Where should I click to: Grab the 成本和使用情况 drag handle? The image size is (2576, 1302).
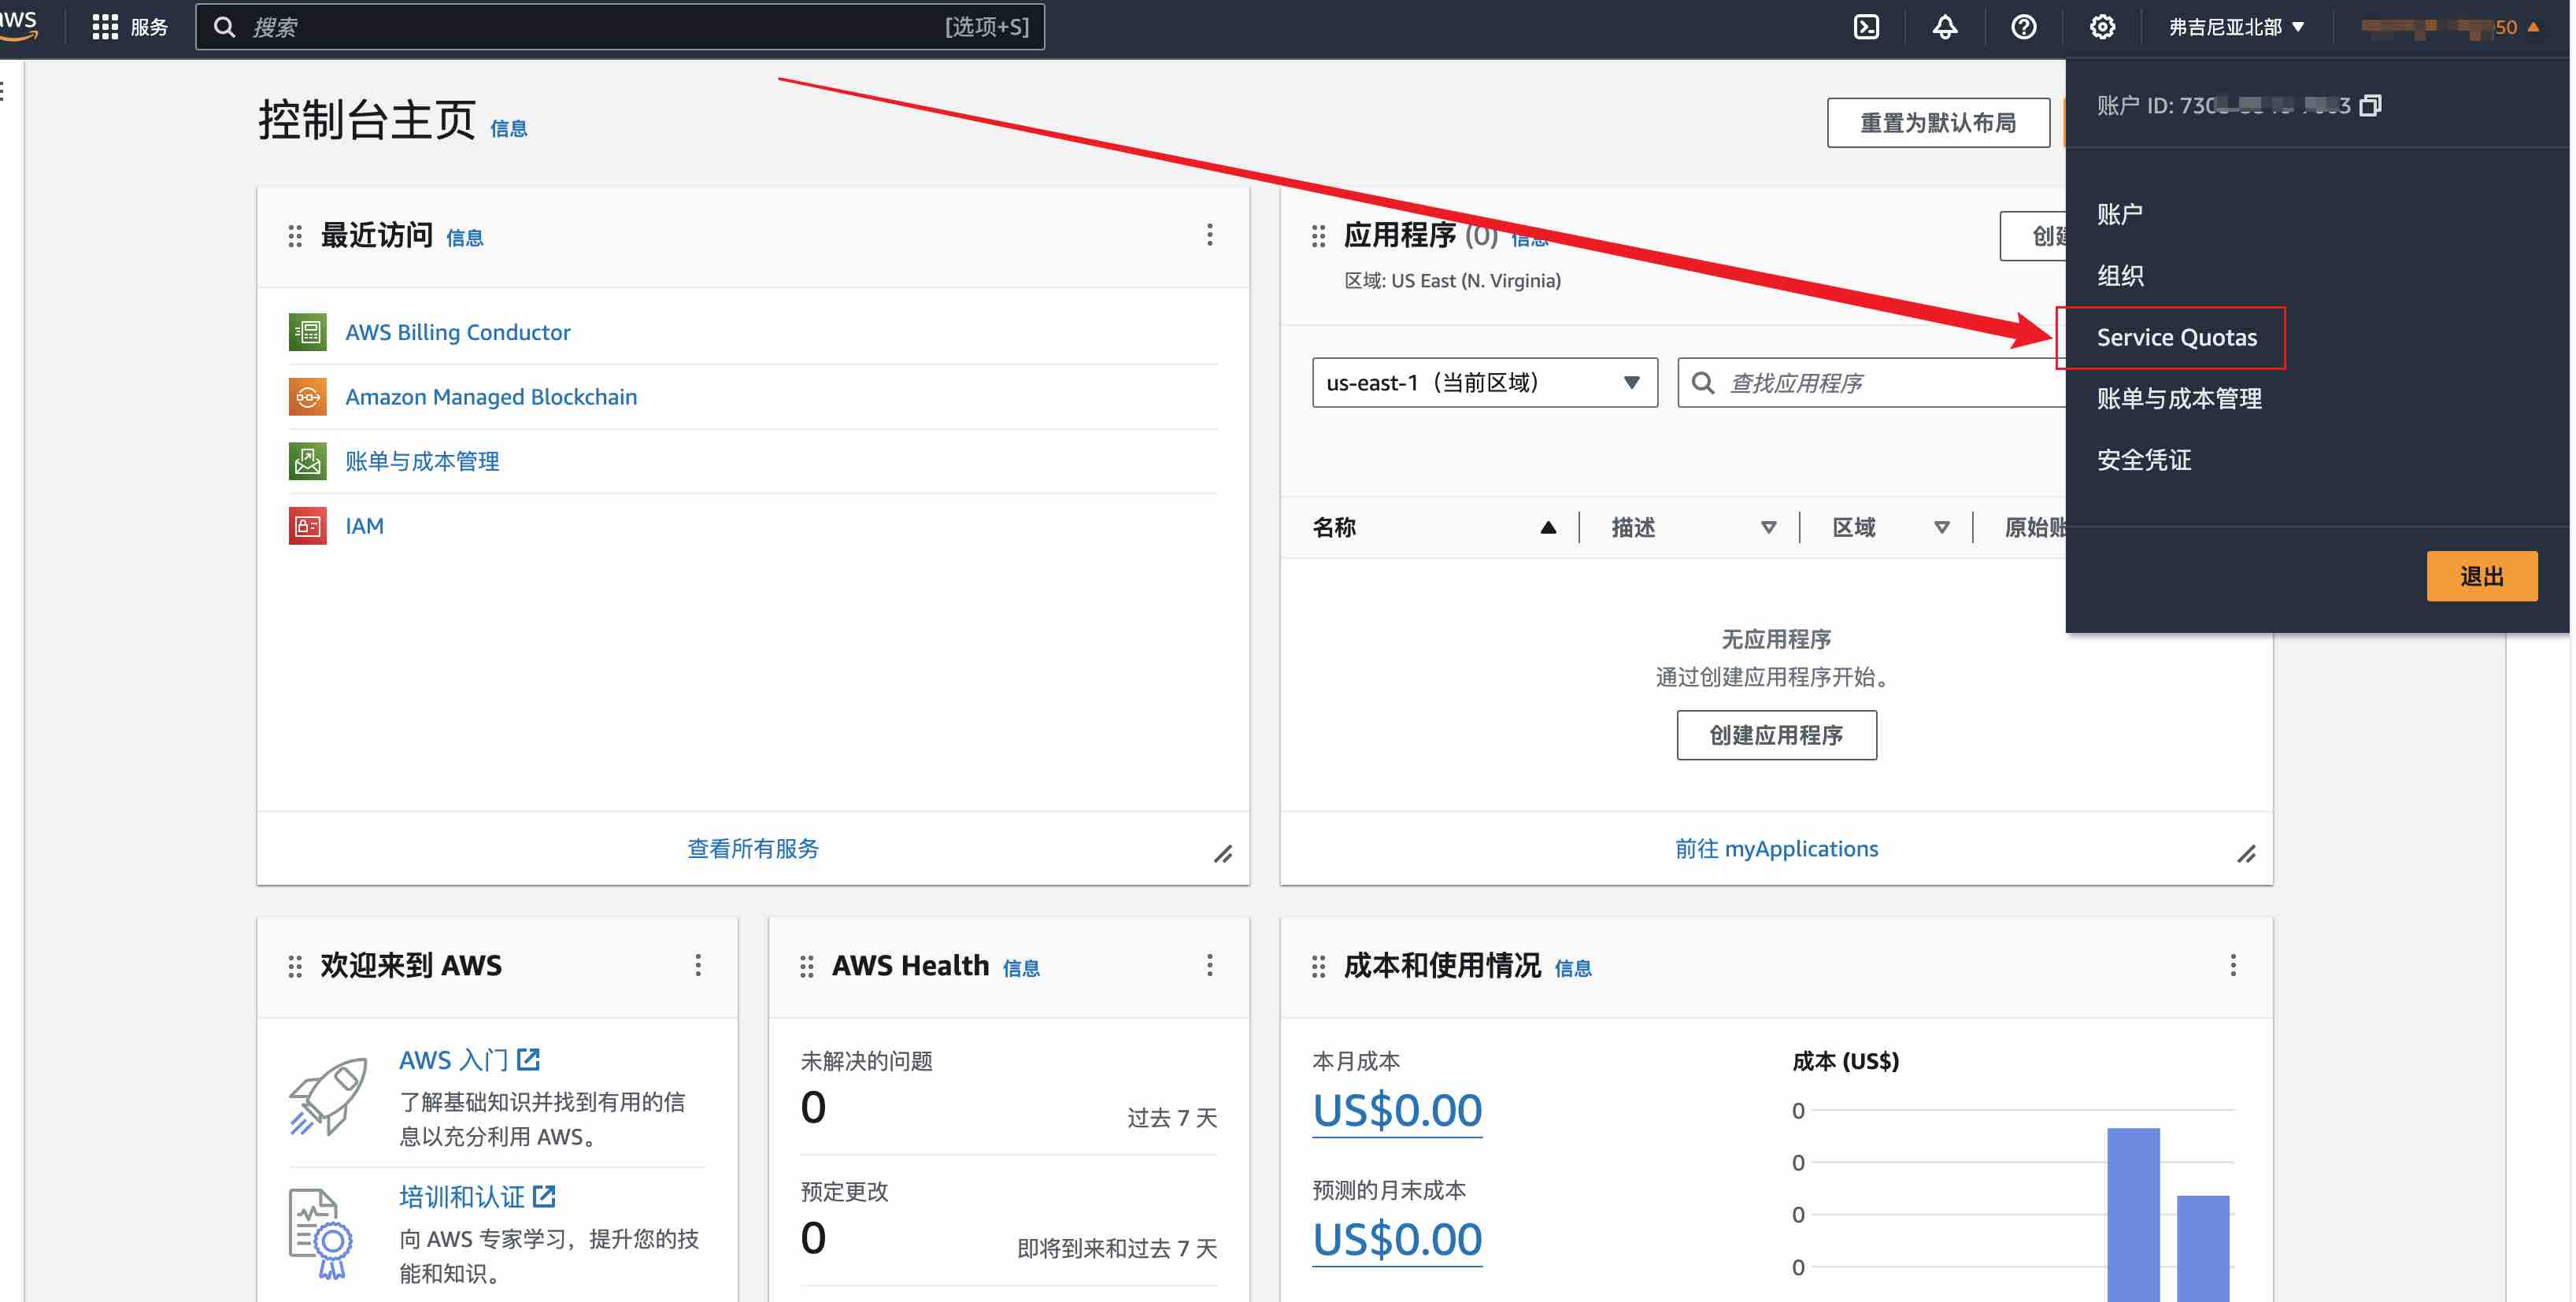click(1318, 966)
